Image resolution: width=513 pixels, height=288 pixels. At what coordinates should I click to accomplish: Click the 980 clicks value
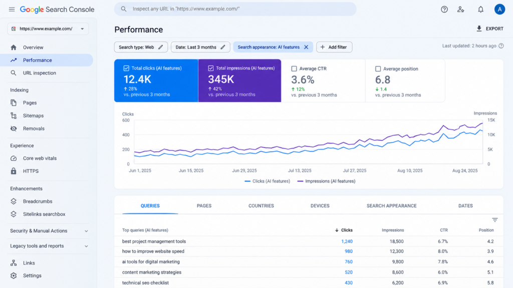pyautogui.click(x=349, y=251)
